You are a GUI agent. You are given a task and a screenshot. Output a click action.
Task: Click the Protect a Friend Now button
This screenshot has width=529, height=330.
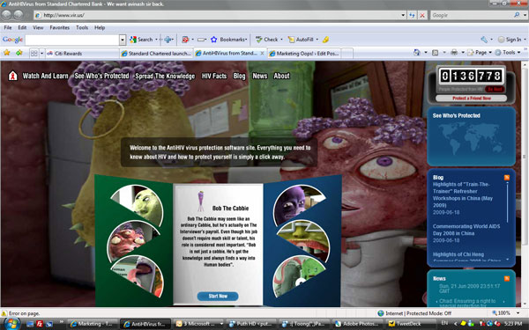tap(472, 98)
